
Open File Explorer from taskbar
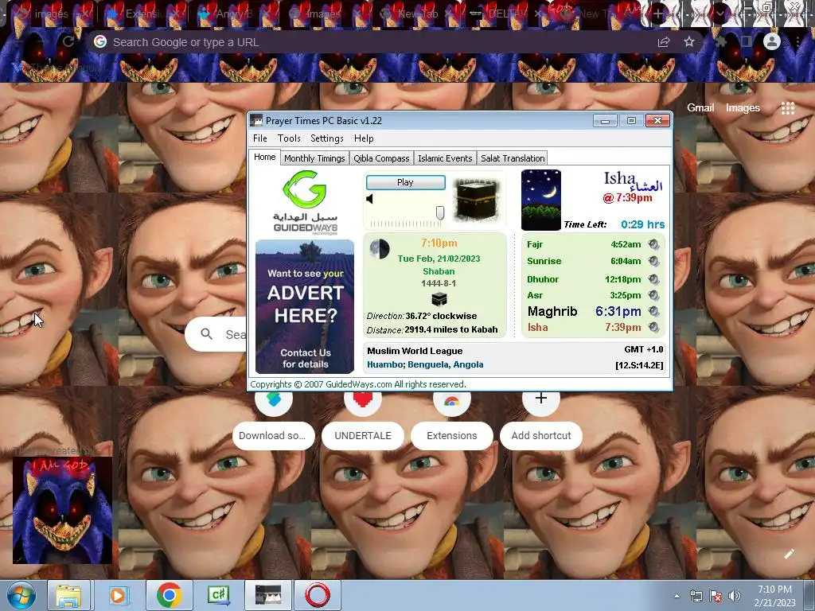(68, 595)
